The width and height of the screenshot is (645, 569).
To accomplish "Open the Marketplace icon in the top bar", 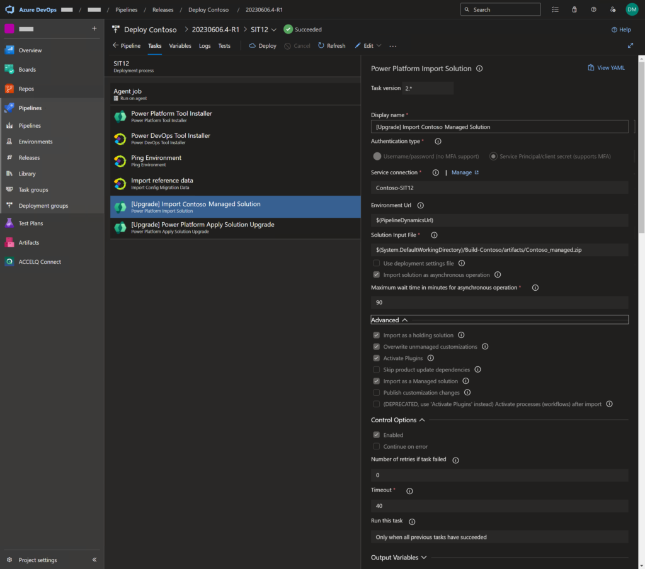I will (x=573, y=9).
